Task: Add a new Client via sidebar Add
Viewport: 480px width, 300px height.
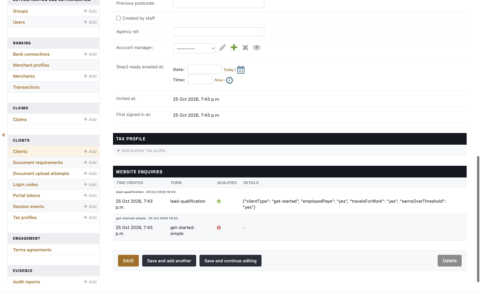Action: (x=90, y=151)
